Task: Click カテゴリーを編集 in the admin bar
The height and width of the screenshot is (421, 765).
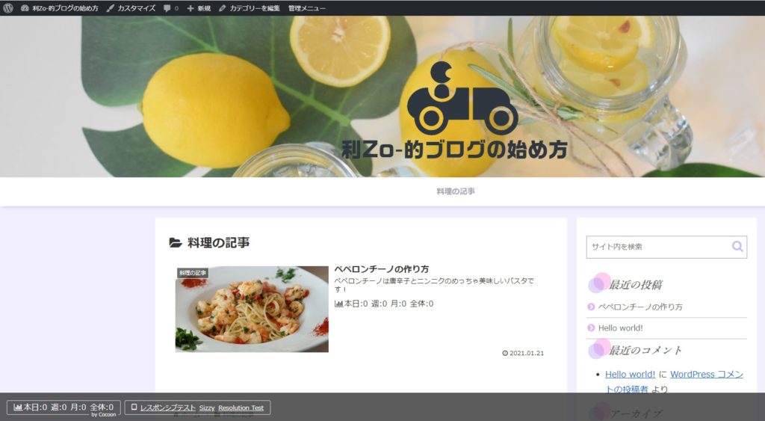Action: (x=250, y=8)
